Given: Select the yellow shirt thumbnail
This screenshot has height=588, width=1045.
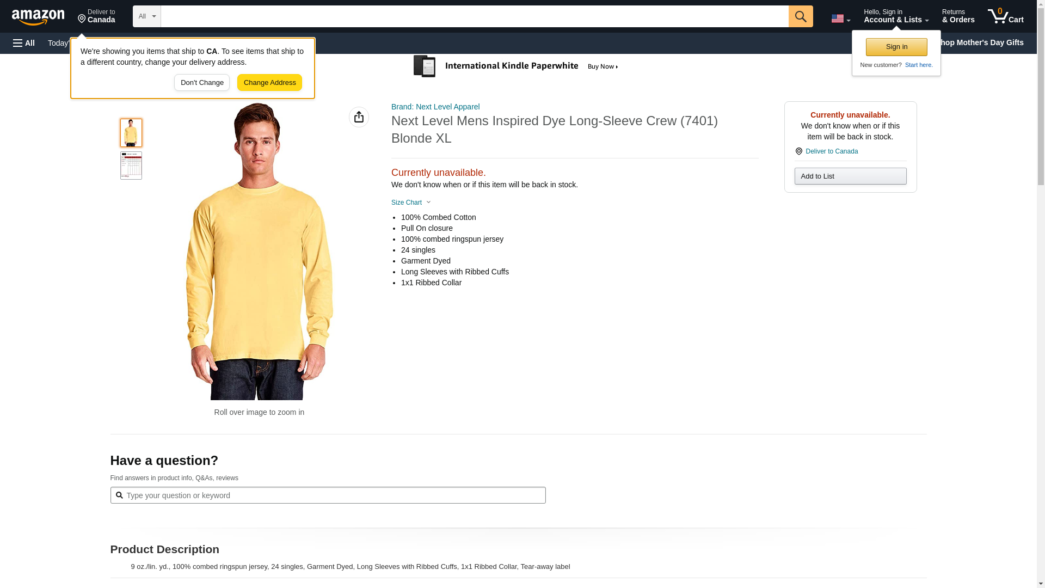Looking at the screenshot, I should 131,133.
